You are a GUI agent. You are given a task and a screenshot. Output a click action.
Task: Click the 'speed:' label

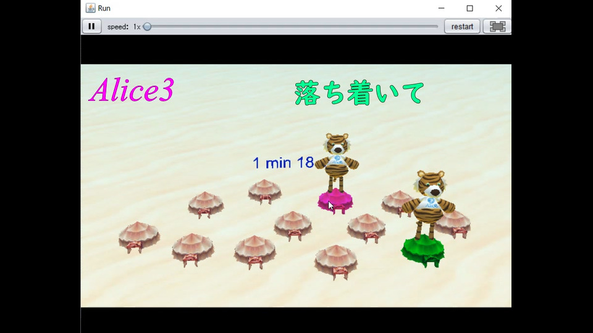[x=118, y=27]
